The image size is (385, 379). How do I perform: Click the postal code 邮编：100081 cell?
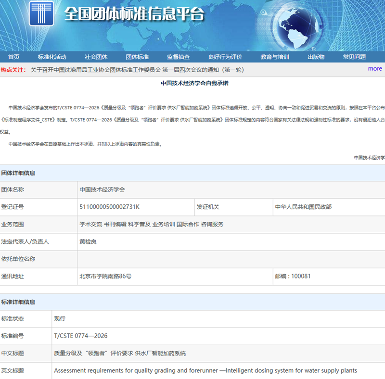pyautogui.click(x=329, y=277)
